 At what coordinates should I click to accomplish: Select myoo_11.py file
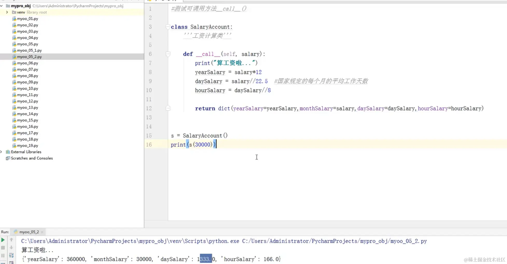pyautogui.click(x=27, y=95)
